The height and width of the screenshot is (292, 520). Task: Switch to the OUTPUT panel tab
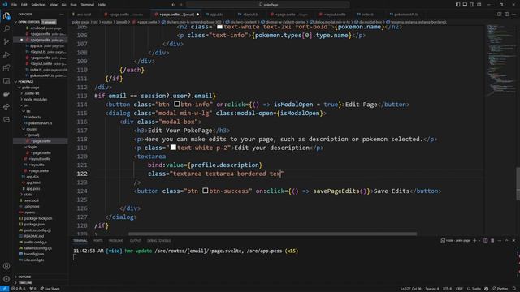[136, 241]
